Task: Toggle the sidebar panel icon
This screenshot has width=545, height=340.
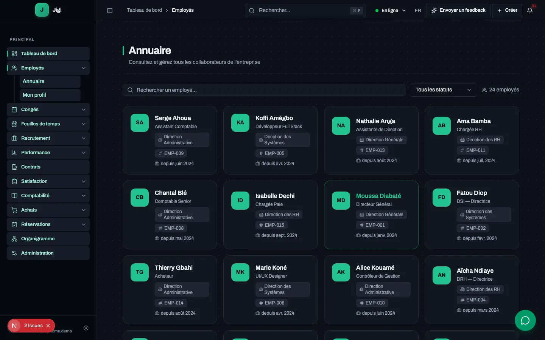Action: pos(110,11)
